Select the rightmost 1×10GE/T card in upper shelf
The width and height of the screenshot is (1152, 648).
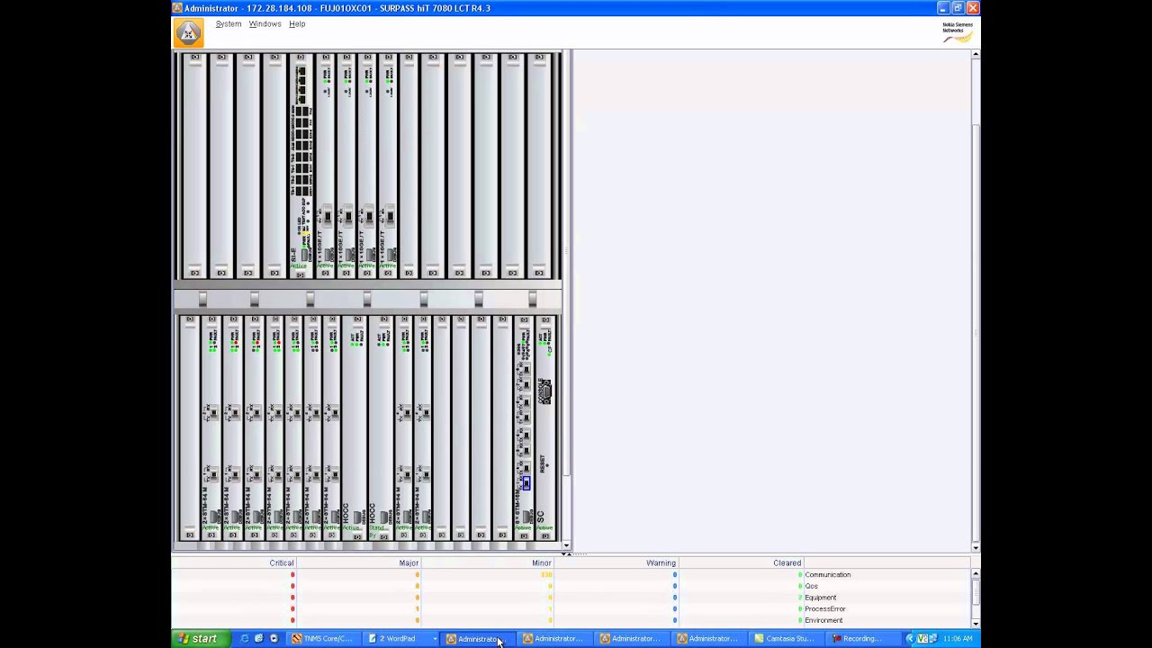pos(389,166)
